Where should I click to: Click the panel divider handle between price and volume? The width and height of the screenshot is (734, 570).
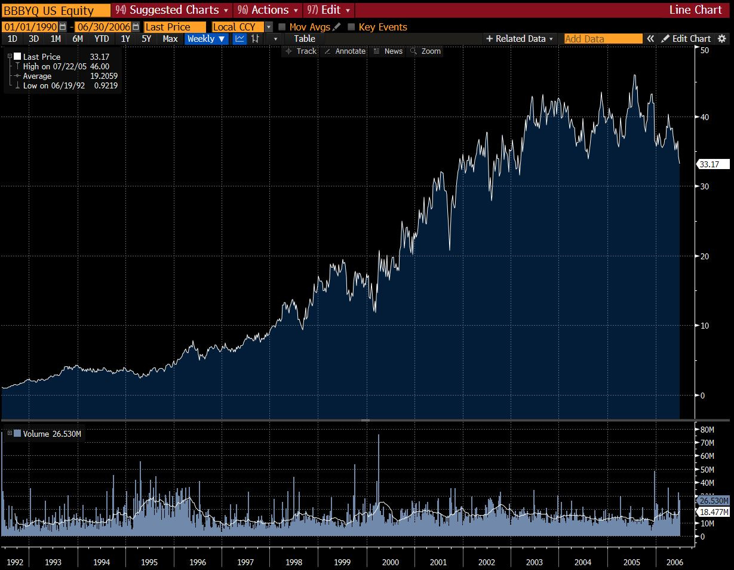click(365, 421)
